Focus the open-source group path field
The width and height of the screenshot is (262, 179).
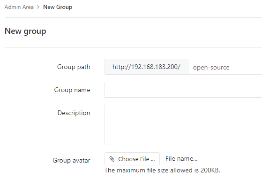pos(225,67)
